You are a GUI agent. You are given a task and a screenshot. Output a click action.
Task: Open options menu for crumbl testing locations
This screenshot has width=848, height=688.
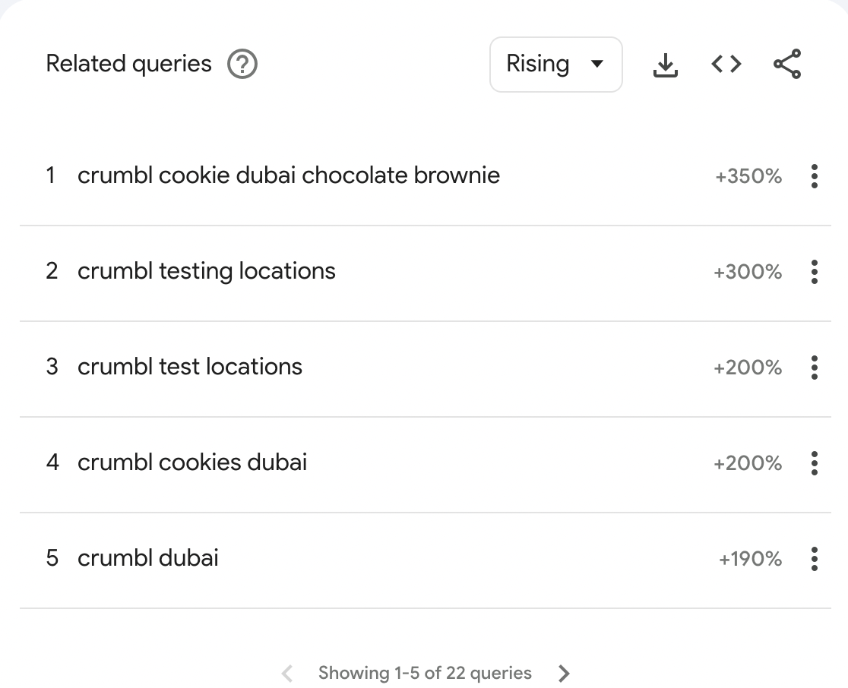815,272
